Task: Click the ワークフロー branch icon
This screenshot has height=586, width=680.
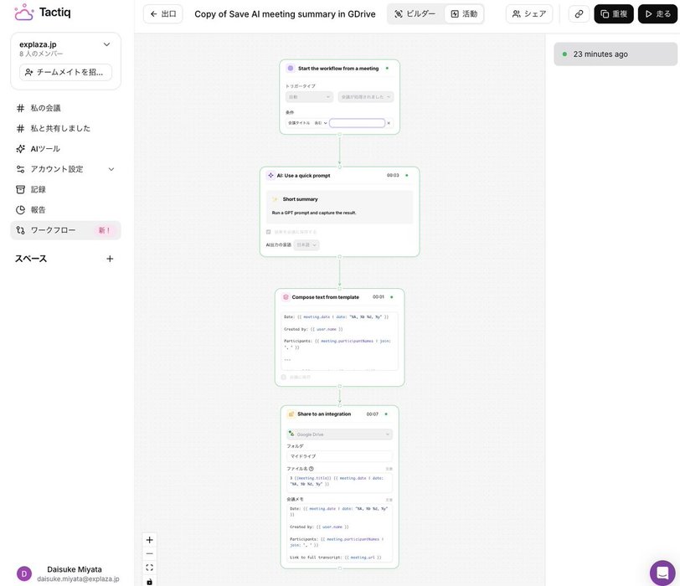Action: click(x=20, y=230)
